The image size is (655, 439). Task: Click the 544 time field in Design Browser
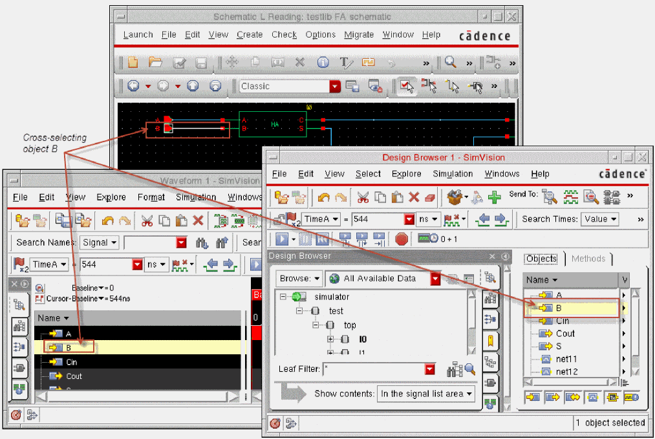[x=378, y=219]
